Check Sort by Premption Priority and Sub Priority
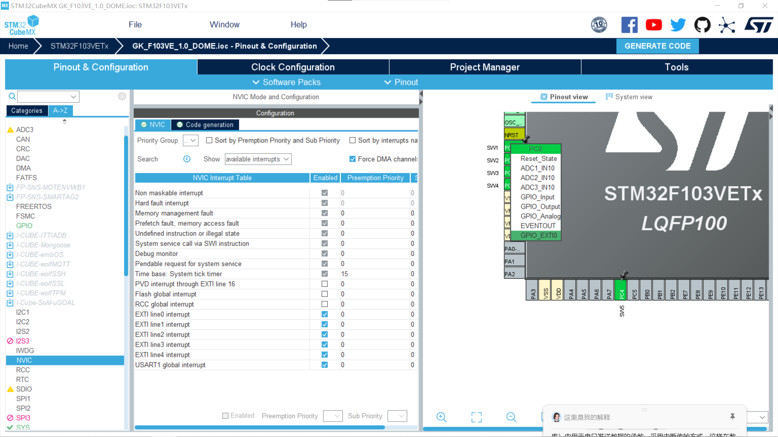Screen dimensions: 778x437 point(209,140)
